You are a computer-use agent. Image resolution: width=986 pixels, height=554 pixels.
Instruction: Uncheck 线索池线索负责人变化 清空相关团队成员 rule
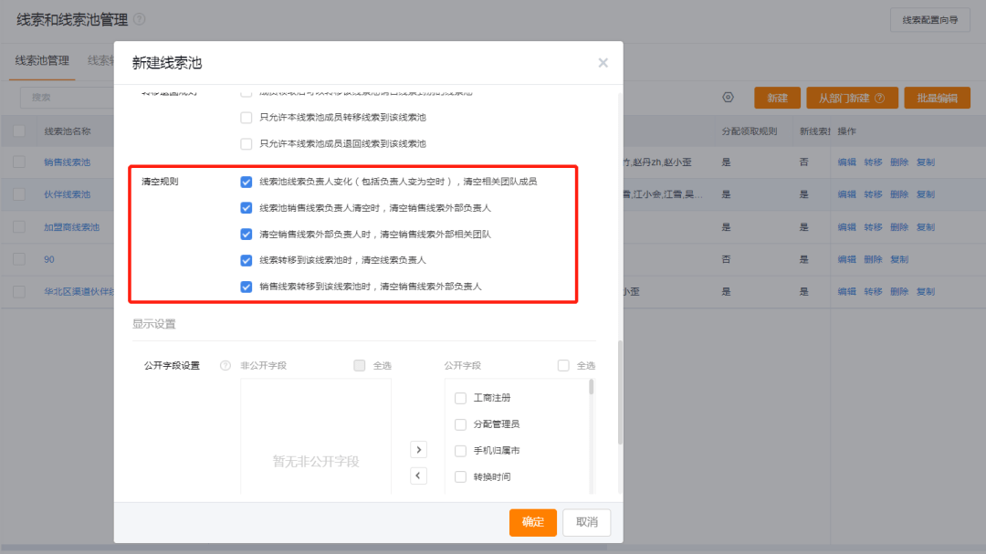[246, 182]
